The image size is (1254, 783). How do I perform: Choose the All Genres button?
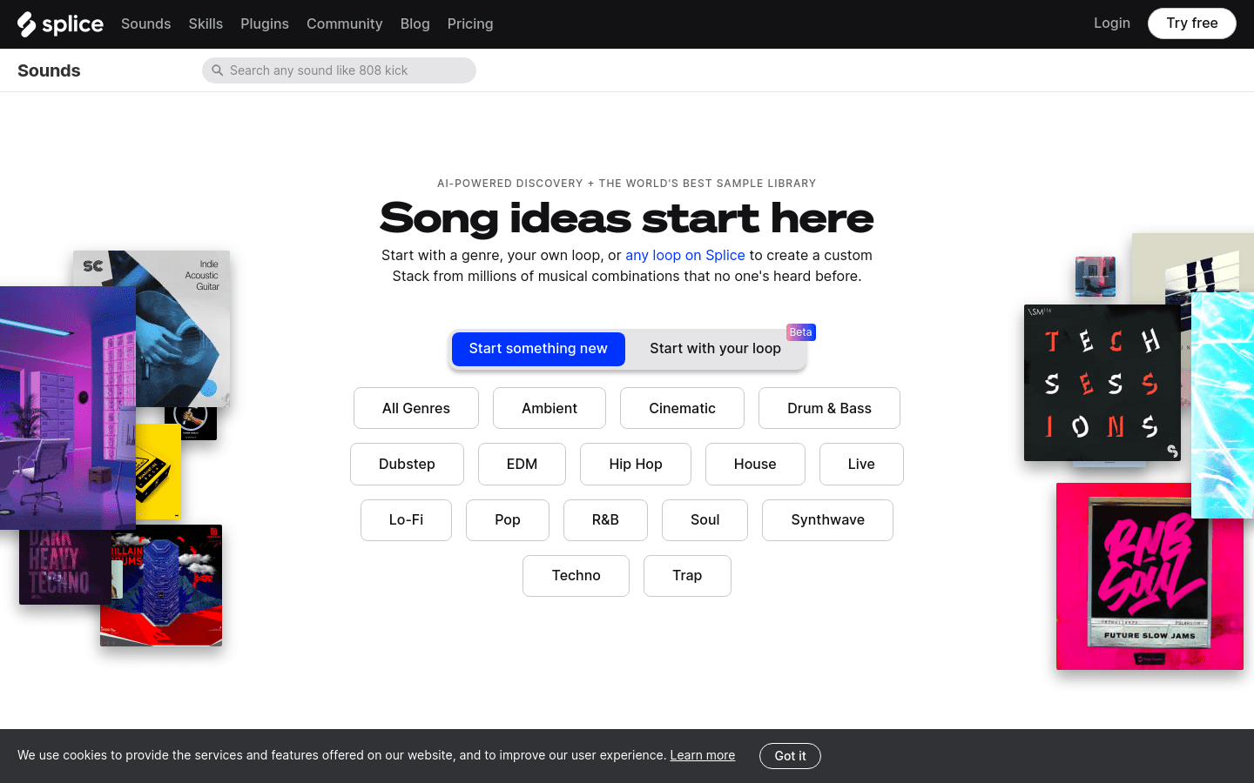pyautogui.click(x=416, y=408)
